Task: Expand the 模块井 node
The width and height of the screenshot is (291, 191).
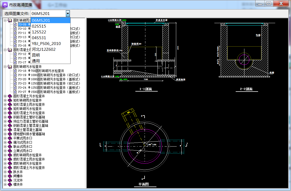Action: (5, 184)
